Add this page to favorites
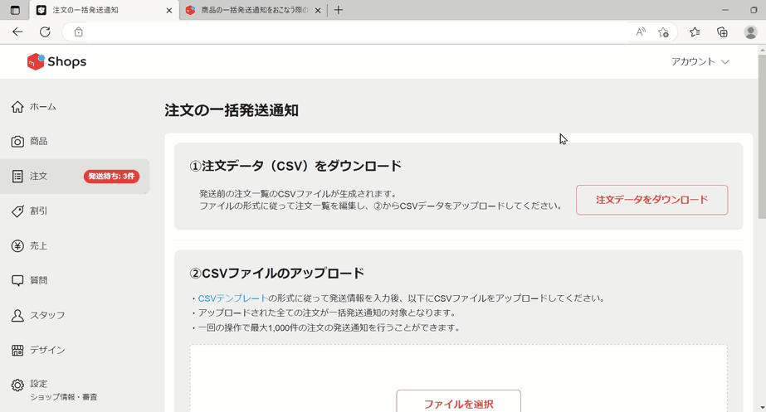 pos(663,32)
